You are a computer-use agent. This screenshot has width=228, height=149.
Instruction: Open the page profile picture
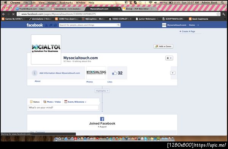coord(46,50)
